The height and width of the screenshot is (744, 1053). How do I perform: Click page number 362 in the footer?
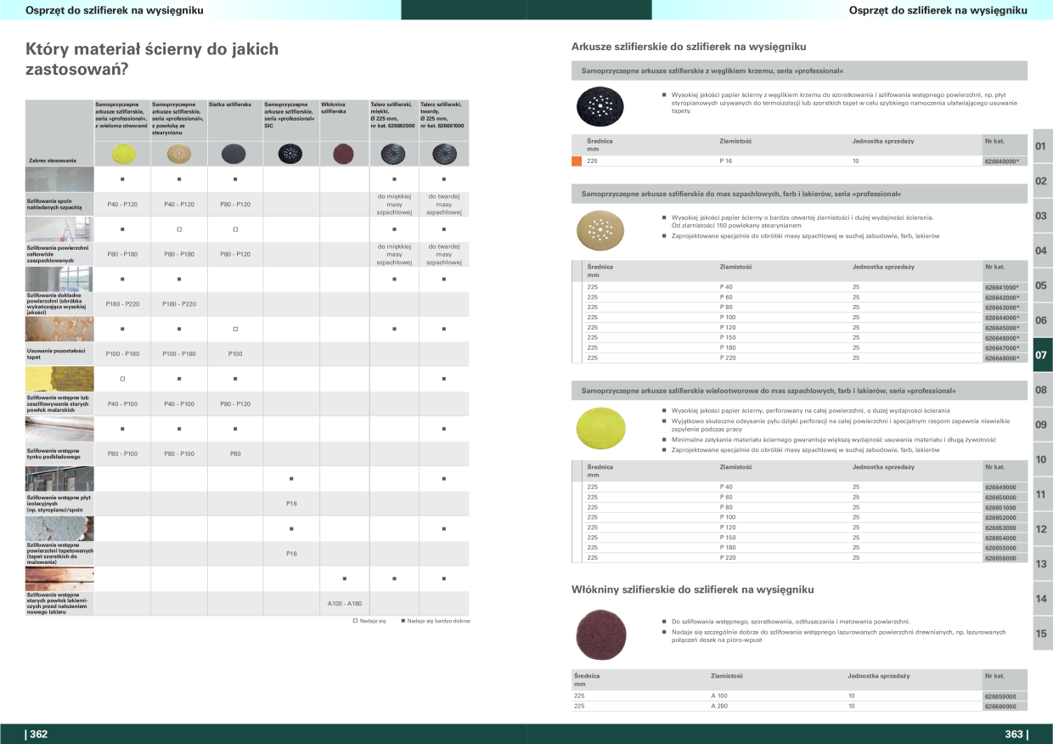point(37,734)
